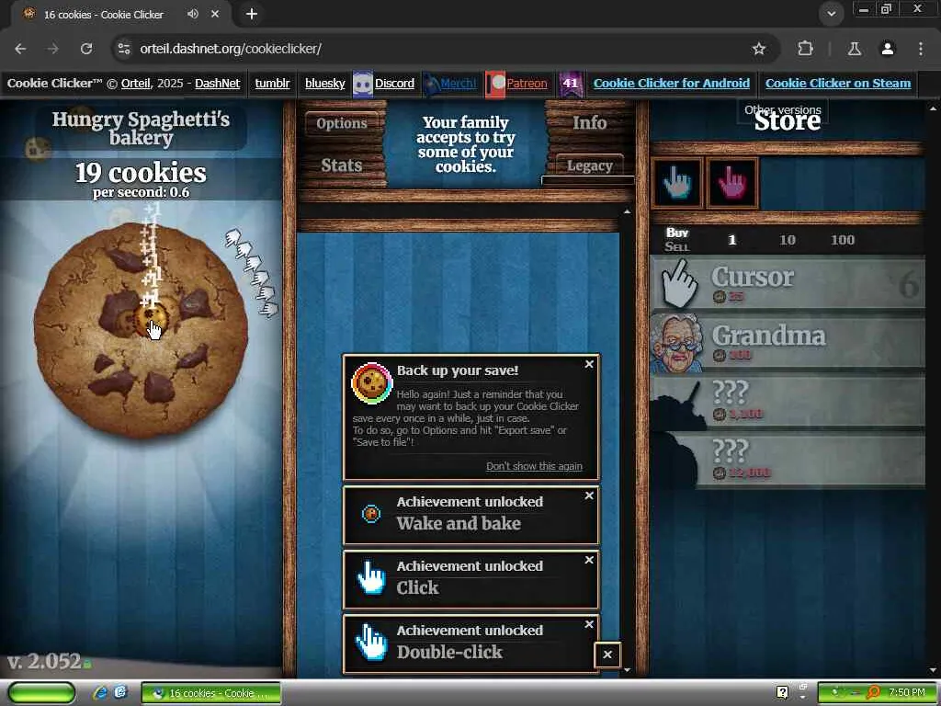The height and width of the screenshot is (706, 941).
Task: Buy the pink cursor upgrade in Store
Action: [732, 183]
